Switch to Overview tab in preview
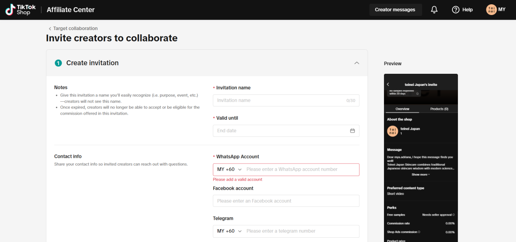 (x=402, y=109)
